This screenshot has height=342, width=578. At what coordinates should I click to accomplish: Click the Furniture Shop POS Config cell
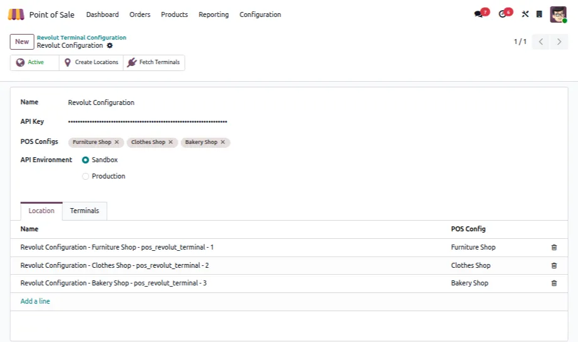pos(473,247)
